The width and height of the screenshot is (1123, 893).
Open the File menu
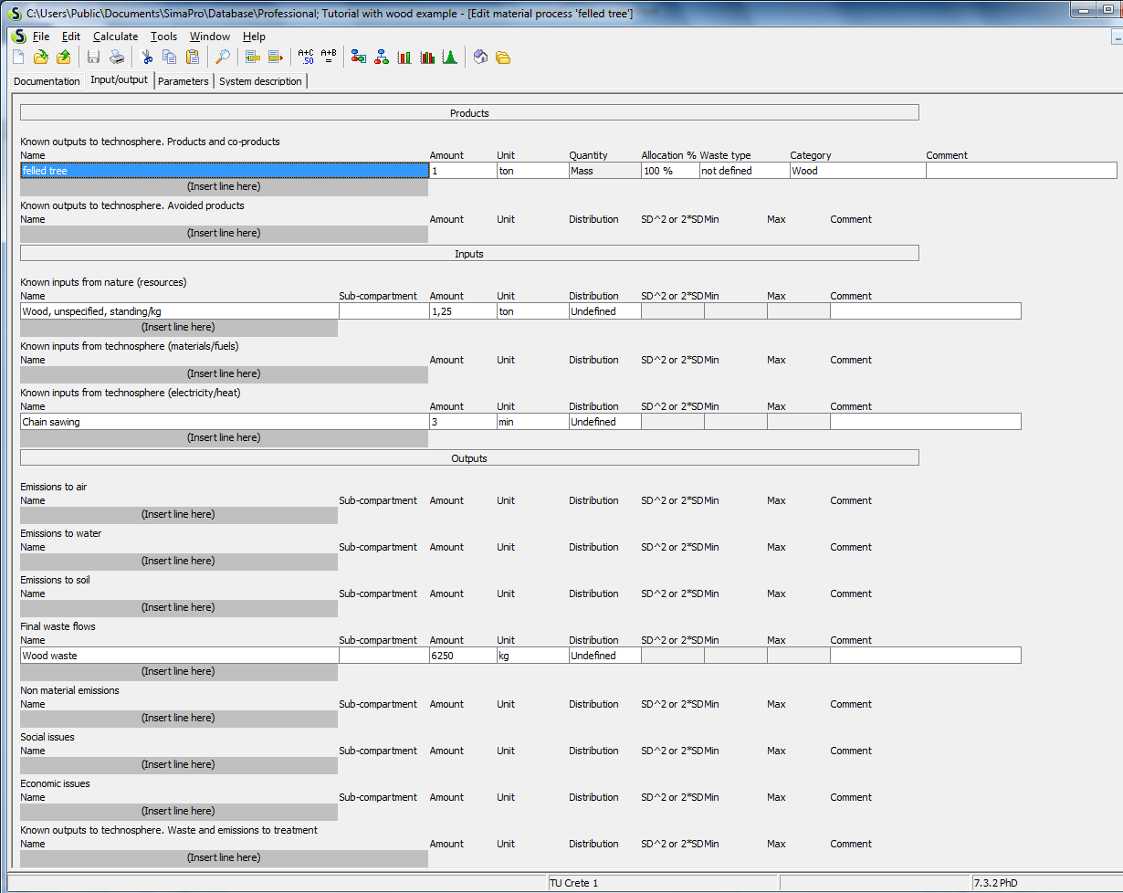pyautogui.click(x=41, y=37)
